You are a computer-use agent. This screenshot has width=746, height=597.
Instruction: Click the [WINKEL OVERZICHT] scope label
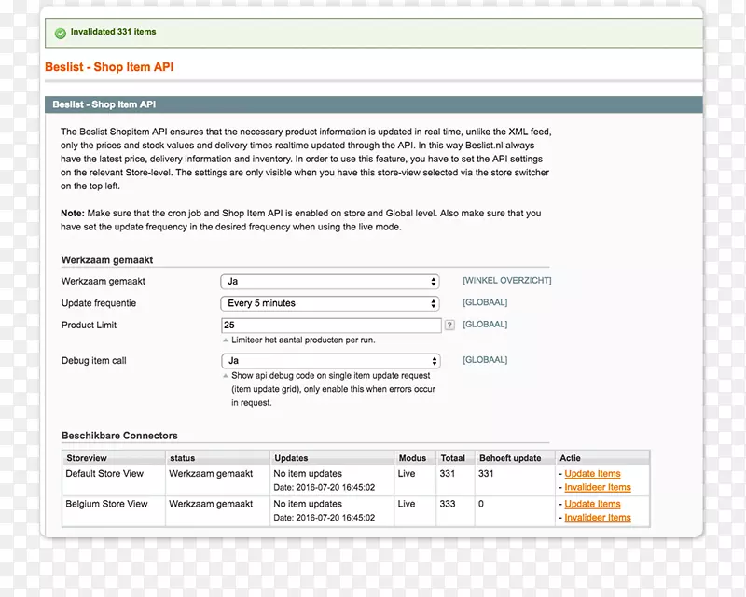[x=506, y=281]
